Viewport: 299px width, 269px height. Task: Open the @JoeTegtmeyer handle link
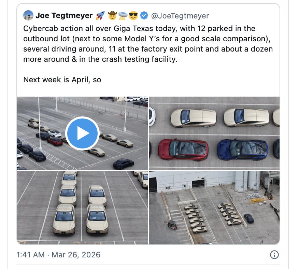point(180,16)
